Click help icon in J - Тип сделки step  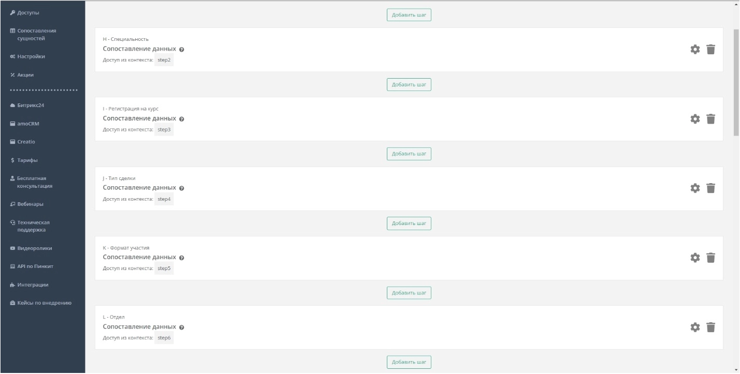[182, 188]
